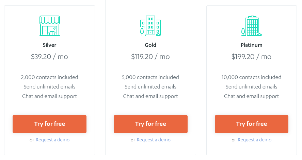This screenshot has height=160, width=302.
Task: Click the $199.20 / mo price
Action: click(x=252, y=57)
